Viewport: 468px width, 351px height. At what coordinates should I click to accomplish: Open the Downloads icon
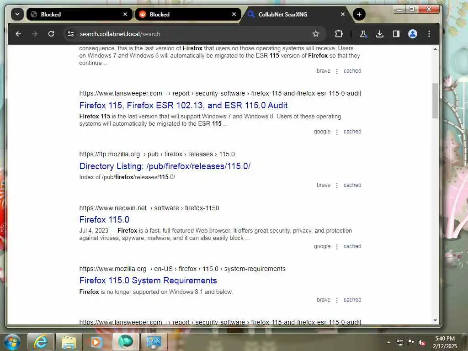pyautogui.click(x=380, y=34)
